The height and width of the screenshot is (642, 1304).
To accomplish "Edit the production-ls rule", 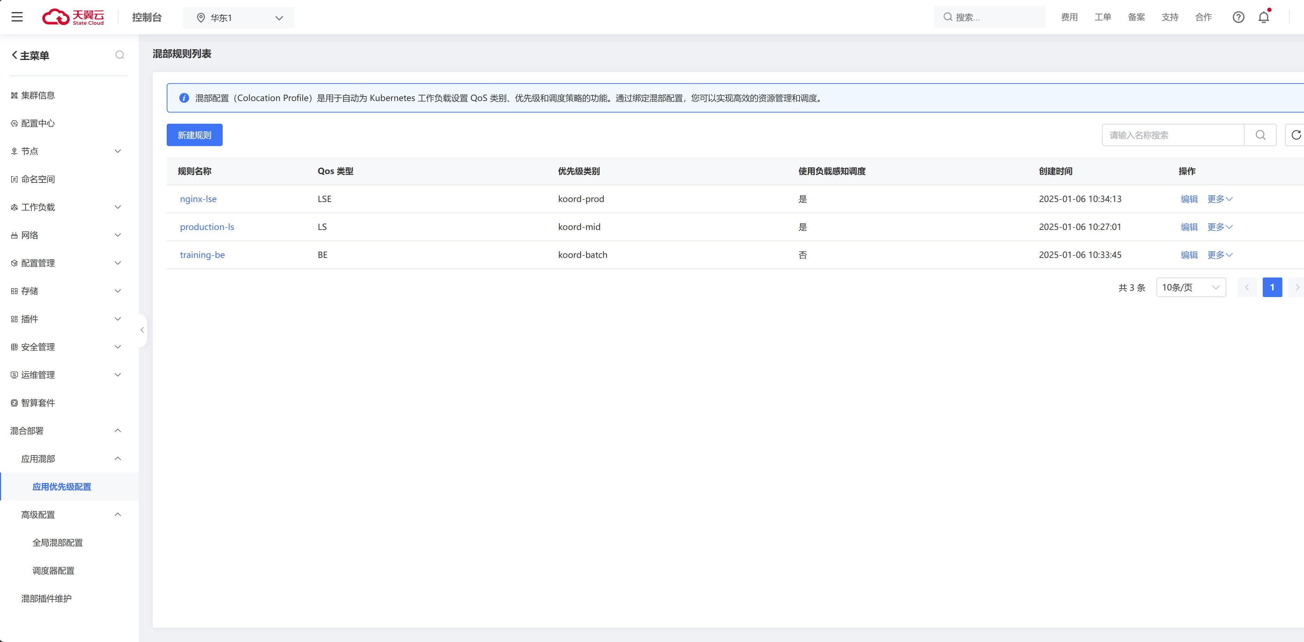I will pyautogui.click(x=1189, y=227).
